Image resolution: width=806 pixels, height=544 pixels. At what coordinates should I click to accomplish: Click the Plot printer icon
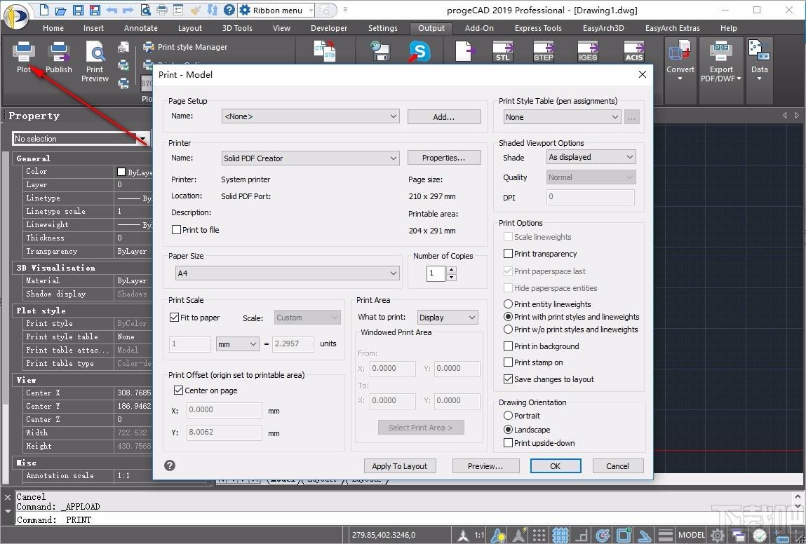pos(24,52)
